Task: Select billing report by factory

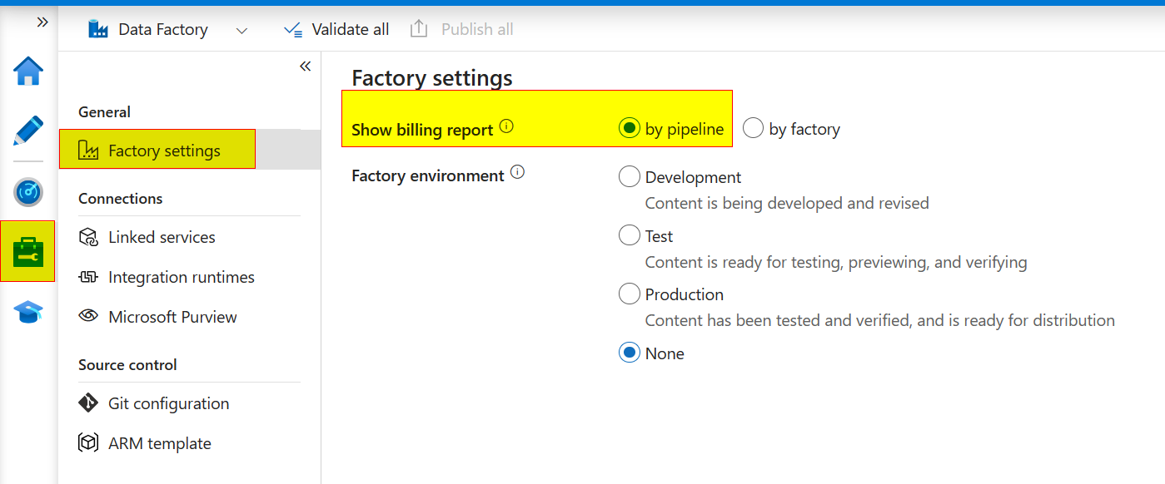Action: coord(753,128)
